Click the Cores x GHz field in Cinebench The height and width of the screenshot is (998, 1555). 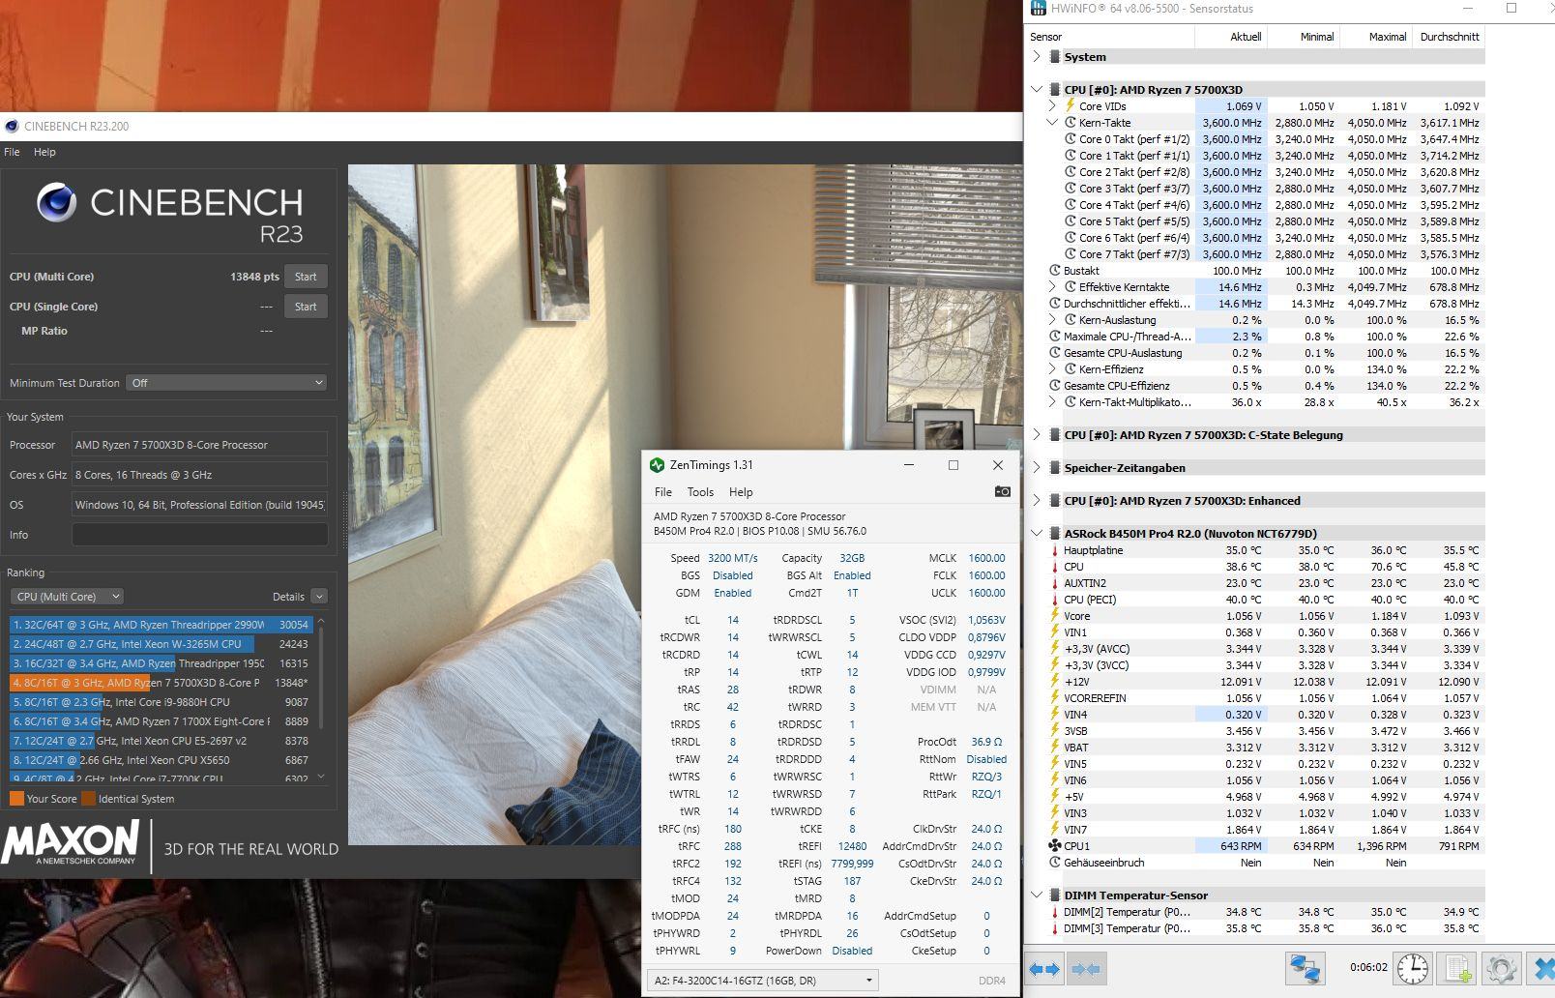click(x=200, y=475)
